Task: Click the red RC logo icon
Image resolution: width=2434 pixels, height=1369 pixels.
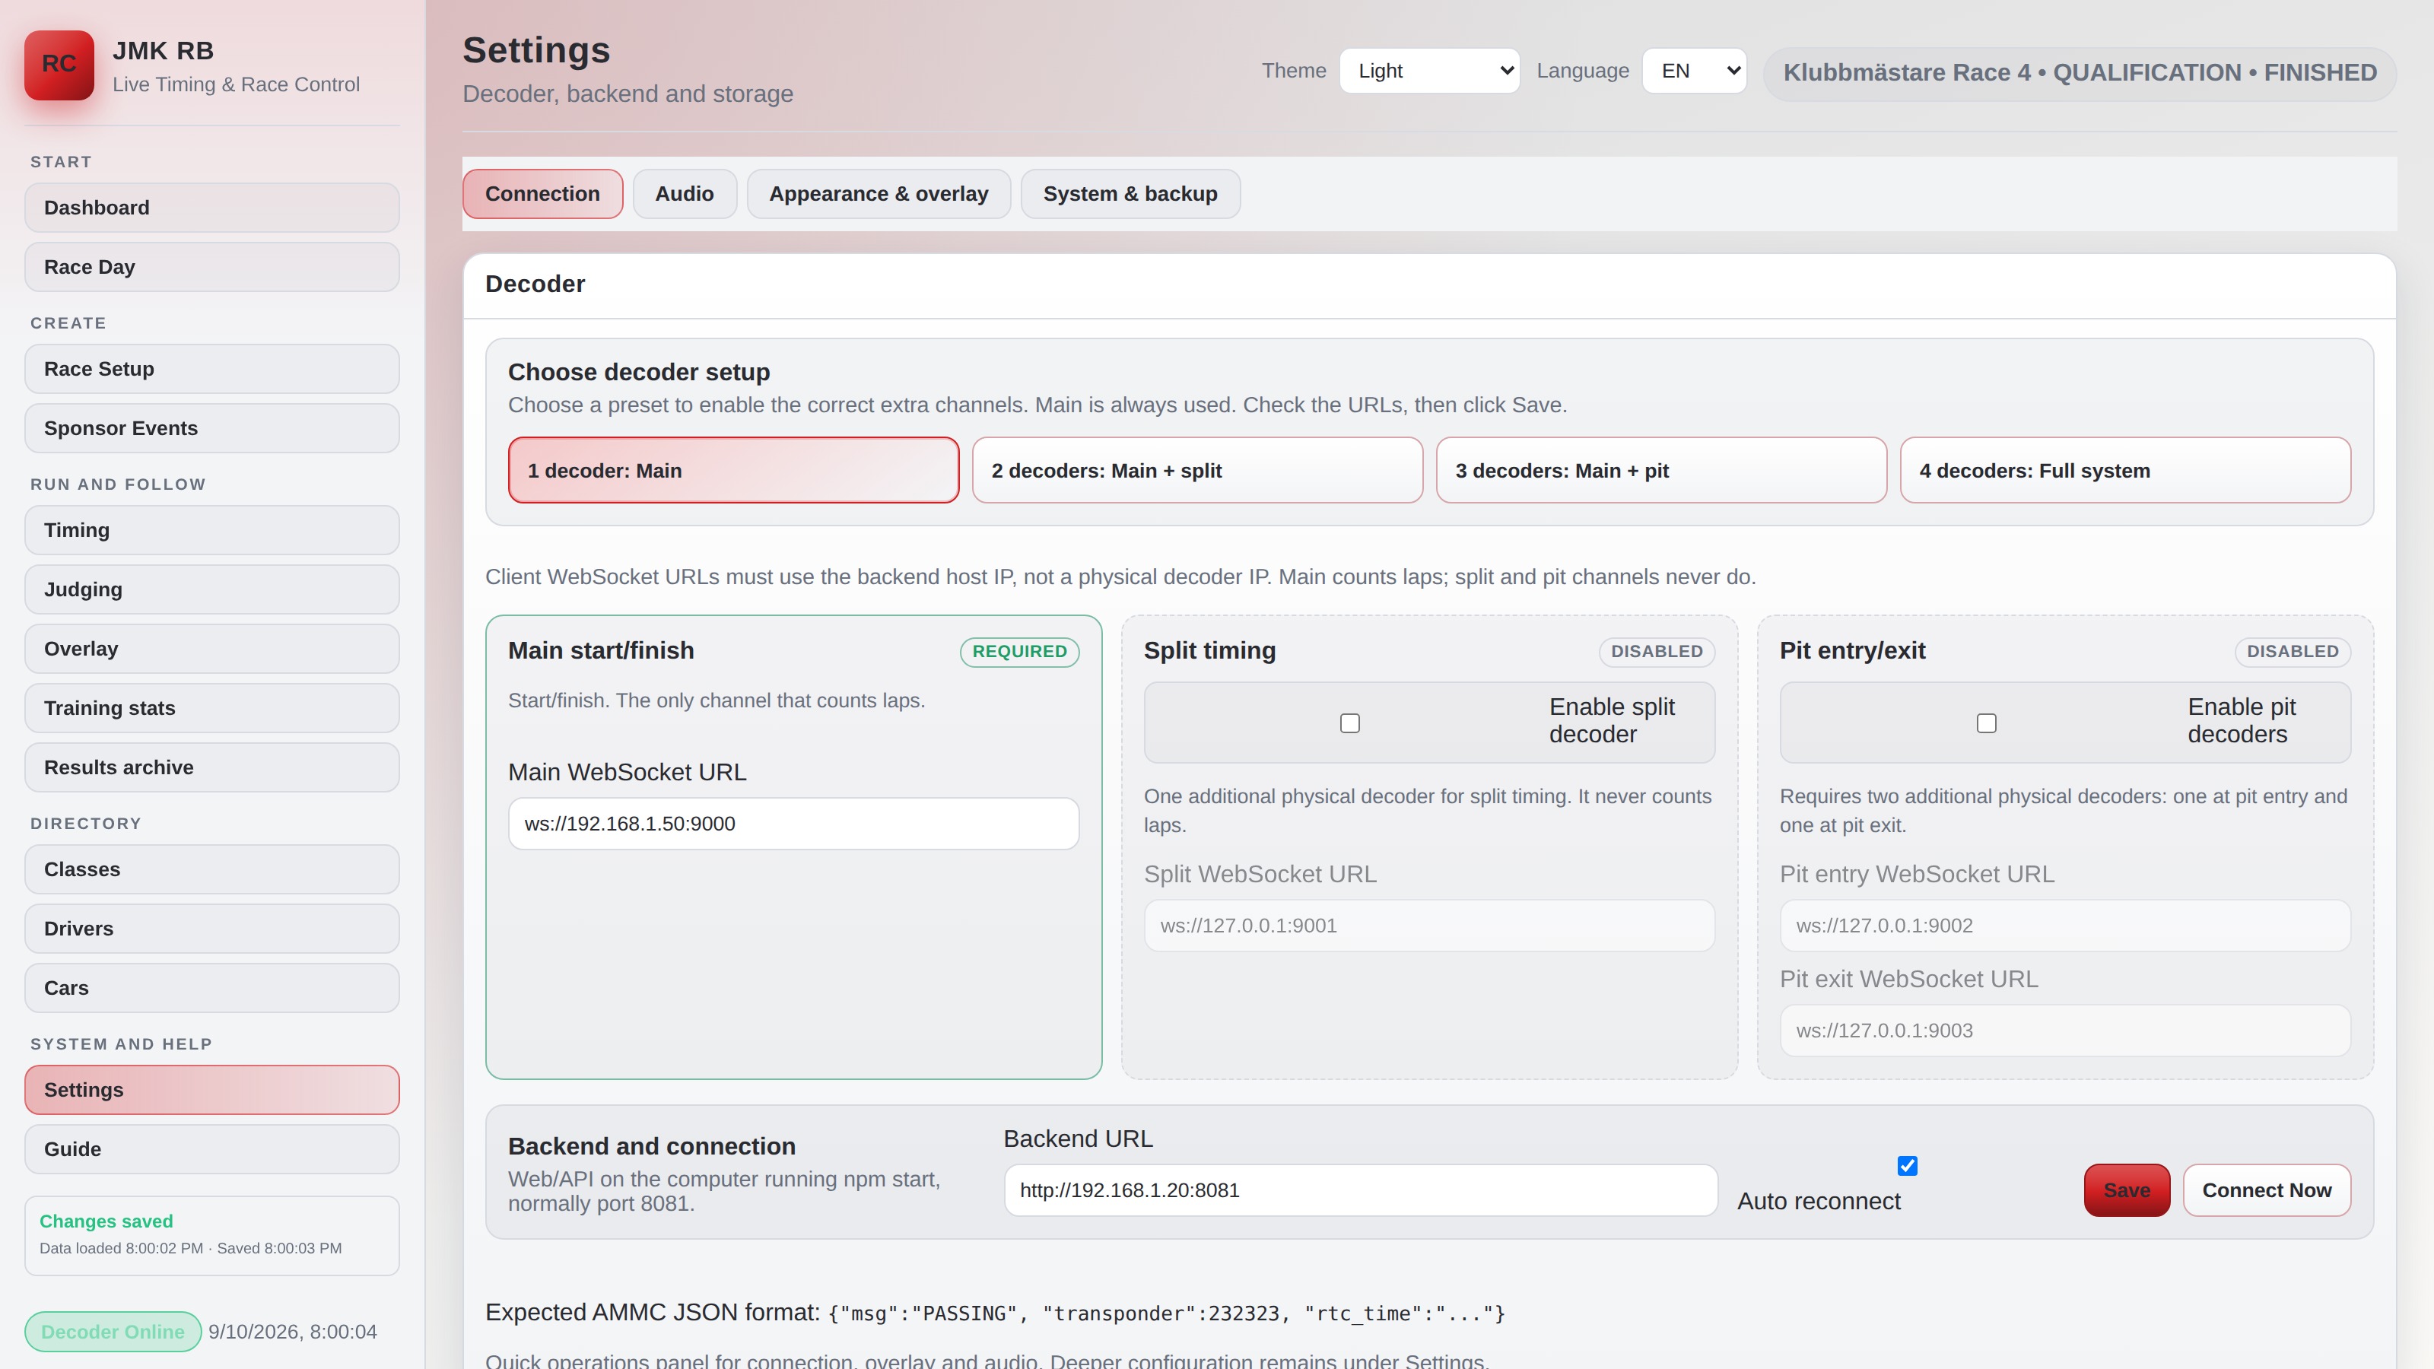Action: tap(59, 64)
